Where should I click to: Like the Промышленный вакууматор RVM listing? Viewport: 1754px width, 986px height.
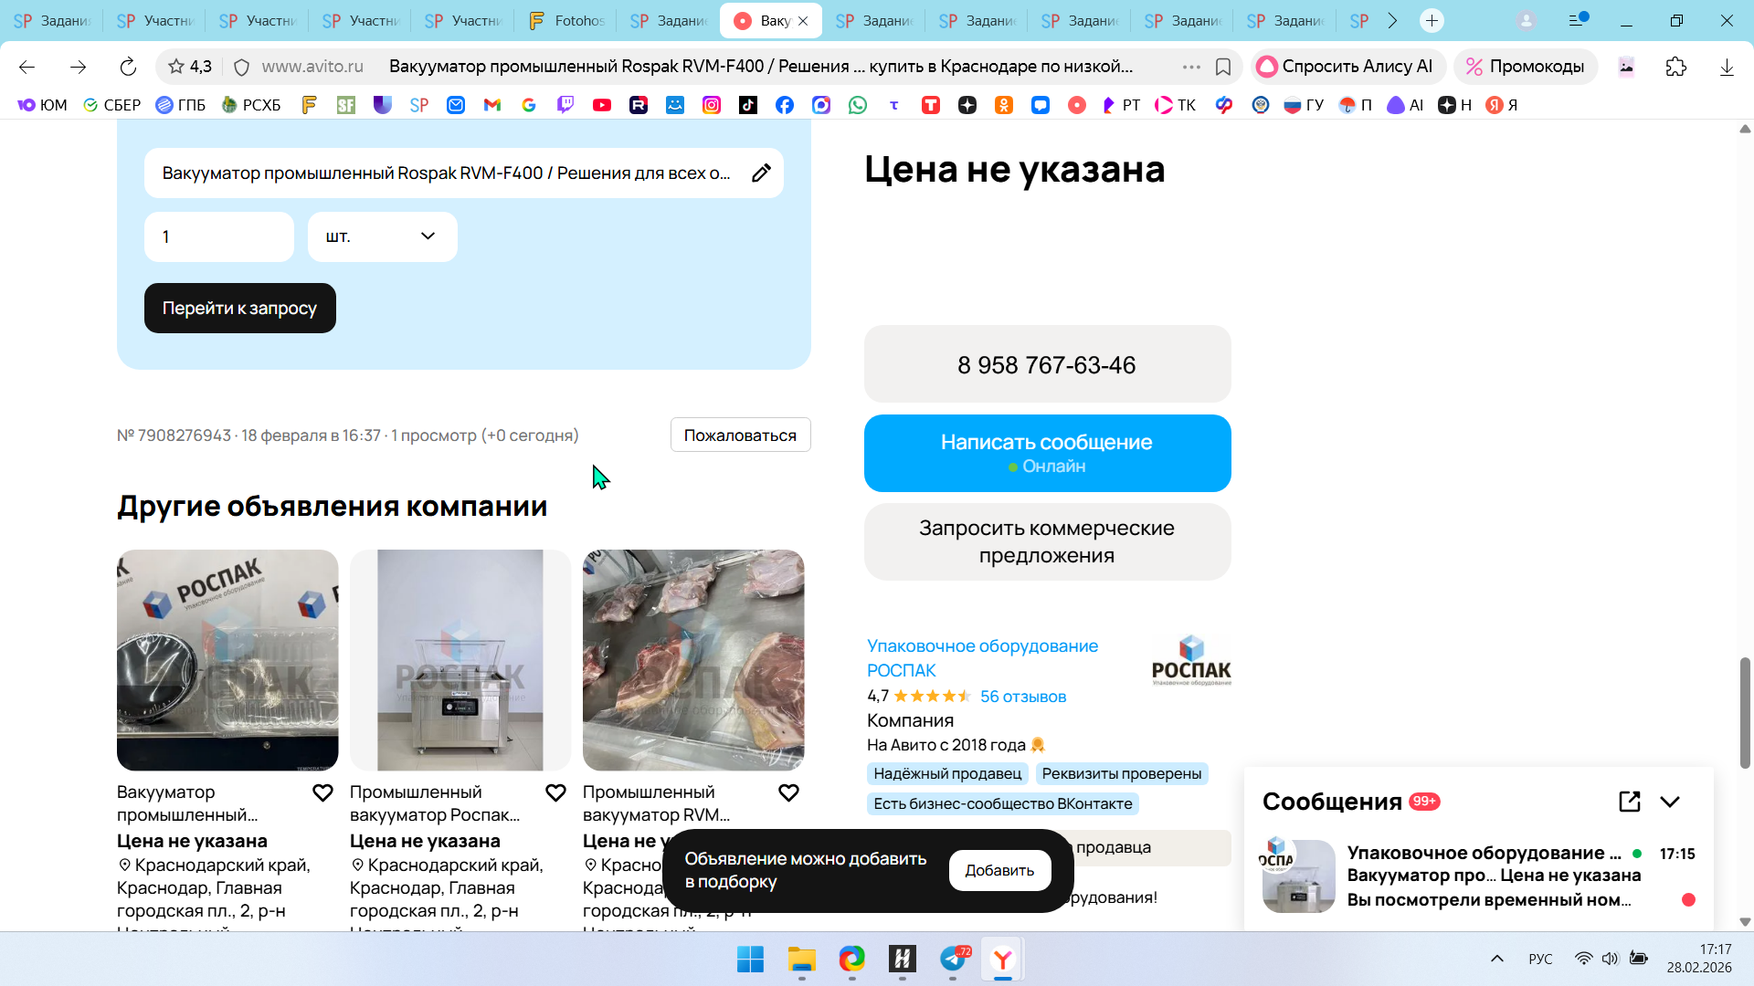[x=788, y=792]
